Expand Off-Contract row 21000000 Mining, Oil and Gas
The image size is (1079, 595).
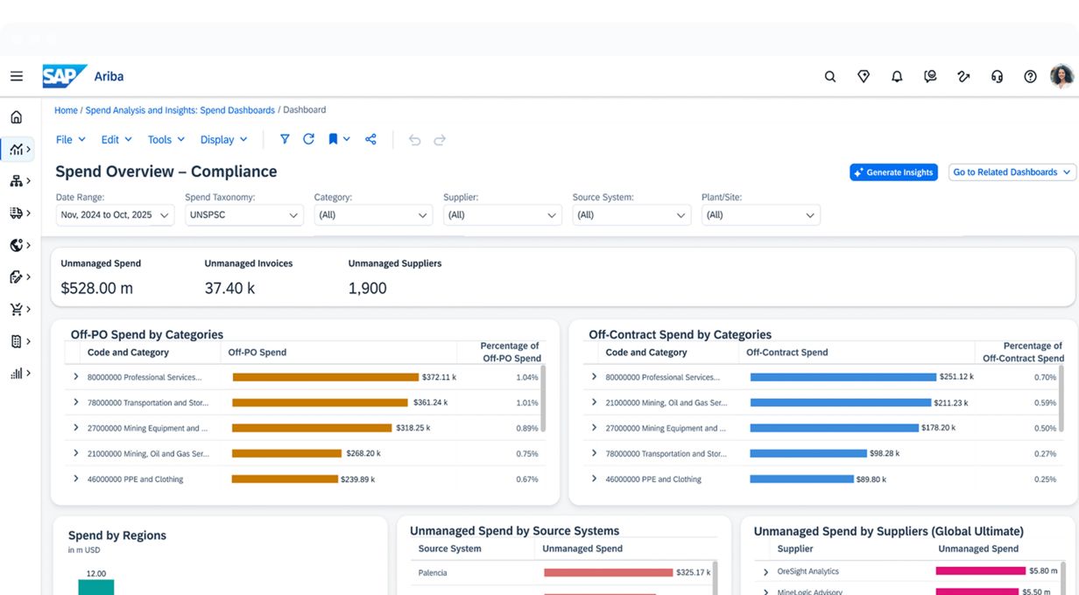(x=594, y=402)
